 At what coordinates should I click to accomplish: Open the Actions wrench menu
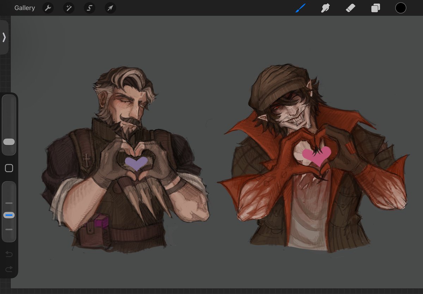point(48,8)
